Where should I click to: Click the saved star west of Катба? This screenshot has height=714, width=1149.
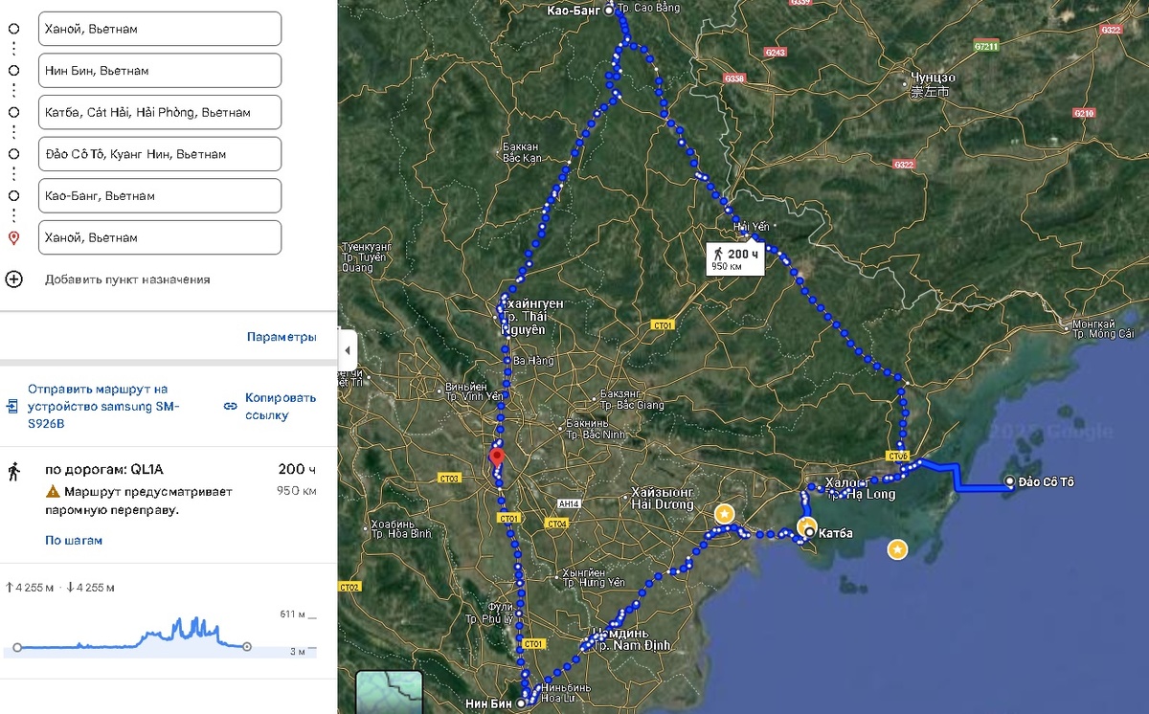725,514
